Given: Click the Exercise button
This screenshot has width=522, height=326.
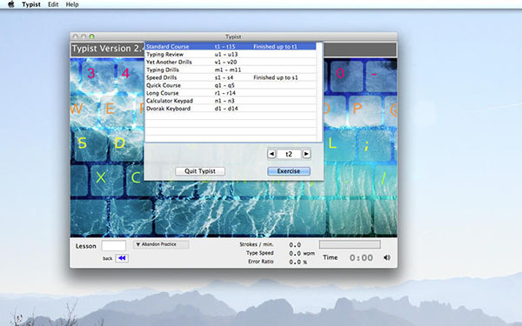Looking at the screenshot, I should click(x=289, y=171).
